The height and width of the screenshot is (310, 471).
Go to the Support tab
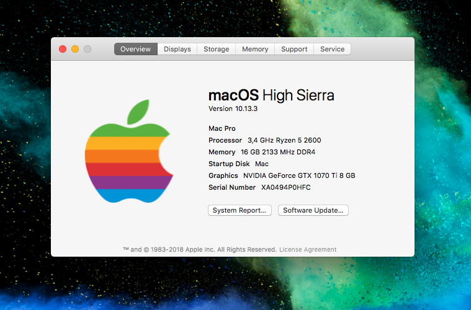pyautogui.click(x=294, y=49)
